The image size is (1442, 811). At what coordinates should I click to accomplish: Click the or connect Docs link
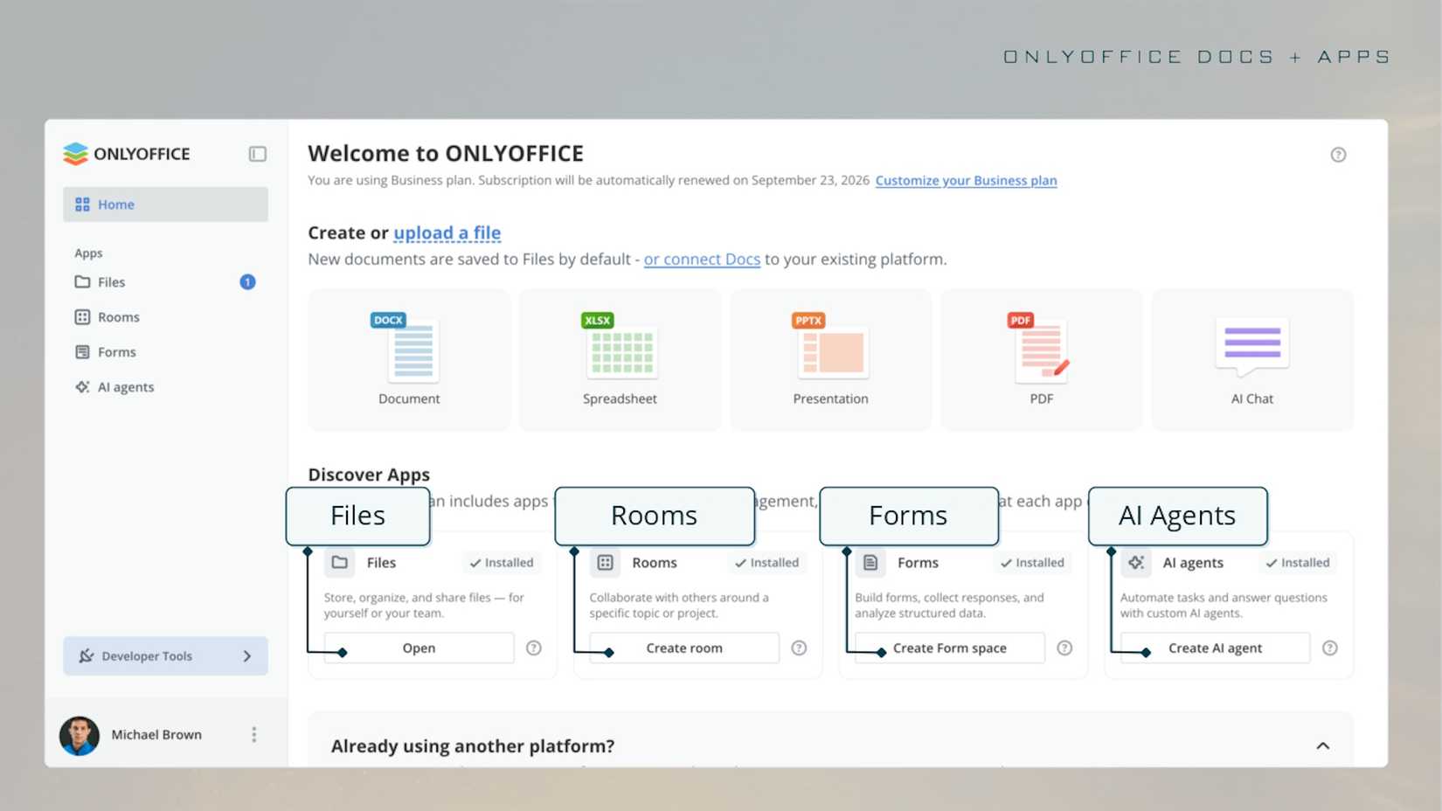coord(702,260)
